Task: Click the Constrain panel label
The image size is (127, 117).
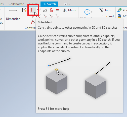Action: coord(30,28)
